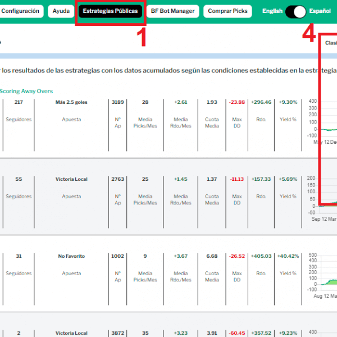Click the 31 Seguidores value
Screen dimensions: 337x337
[19, 256]
